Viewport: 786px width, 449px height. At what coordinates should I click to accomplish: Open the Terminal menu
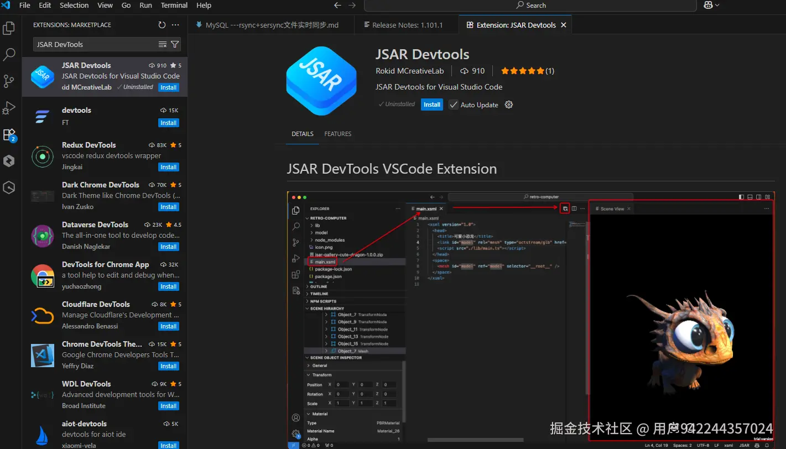174,5
